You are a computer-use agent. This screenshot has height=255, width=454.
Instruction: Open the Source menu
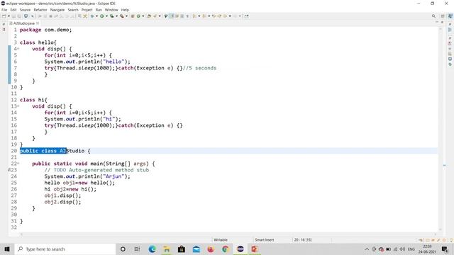pyautogui.click(x=25, y=10)
